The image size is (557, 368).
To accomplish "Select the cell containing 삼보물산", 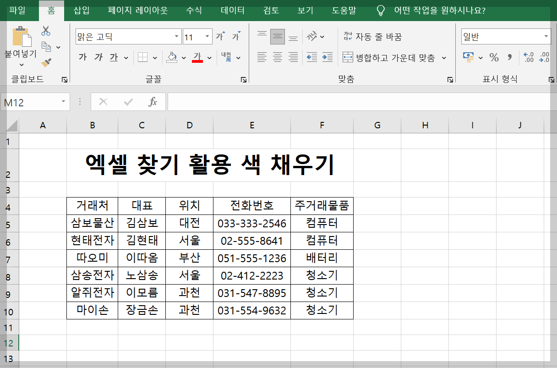I will click(92, 223).
